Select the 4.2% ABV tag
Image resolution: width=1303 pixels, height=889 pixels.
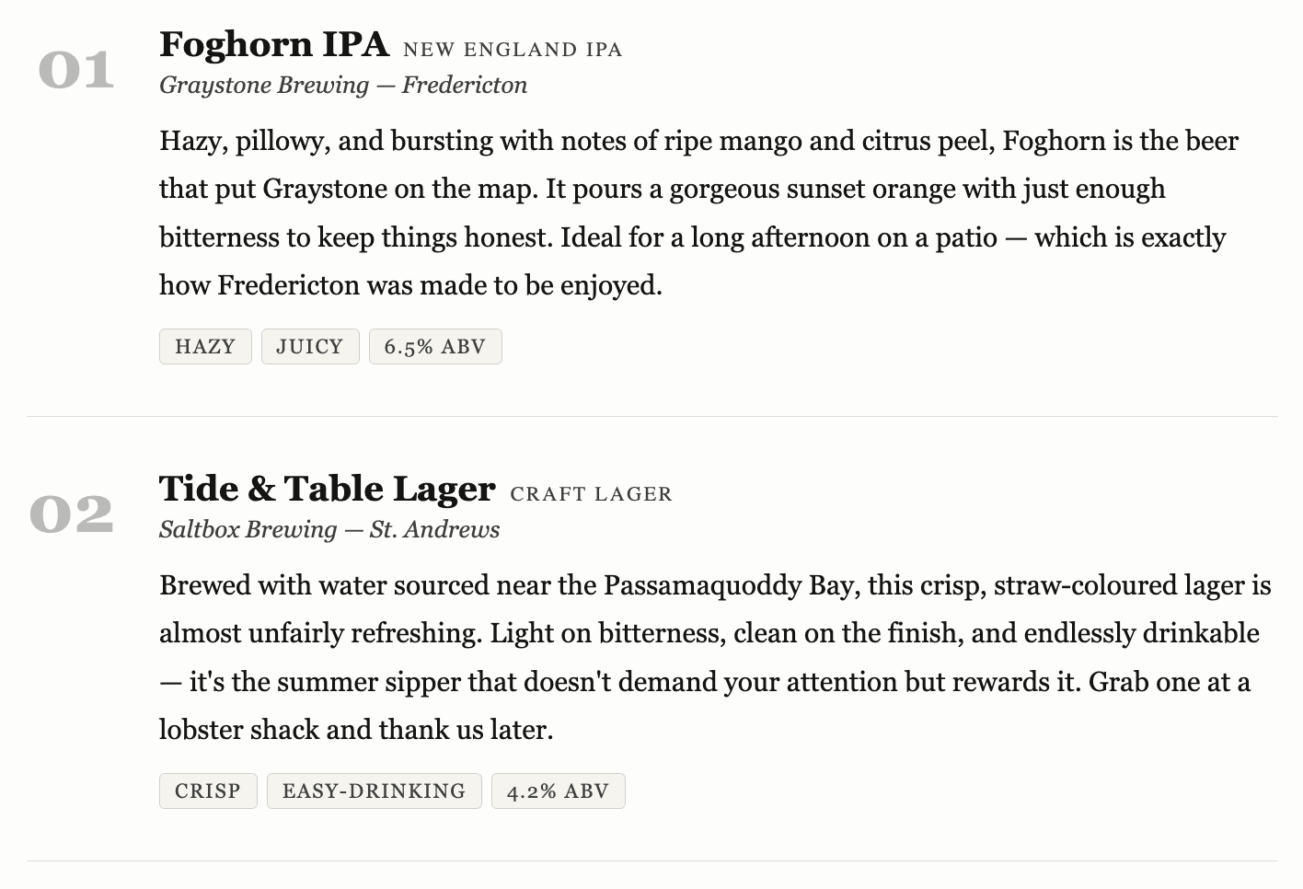coord(558,791)
